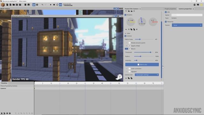The height and width of the screenshot is (115, 204).
Task: Copy rotation values with copy icon
Action: click(131, 29)
